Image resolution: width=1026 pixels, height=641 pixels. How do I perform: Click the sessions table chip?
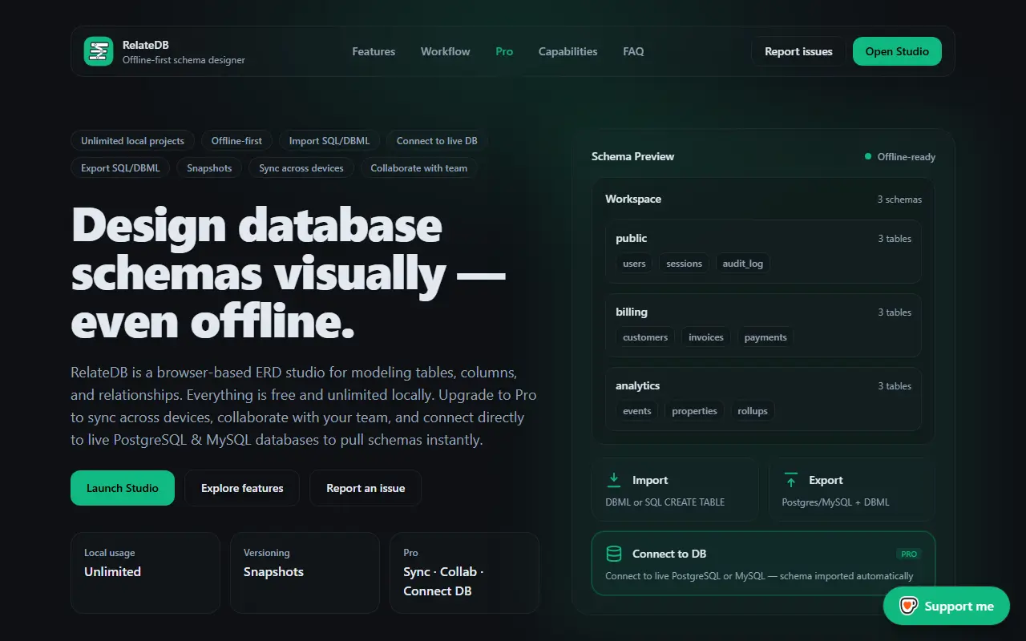[x=684, y=264]
